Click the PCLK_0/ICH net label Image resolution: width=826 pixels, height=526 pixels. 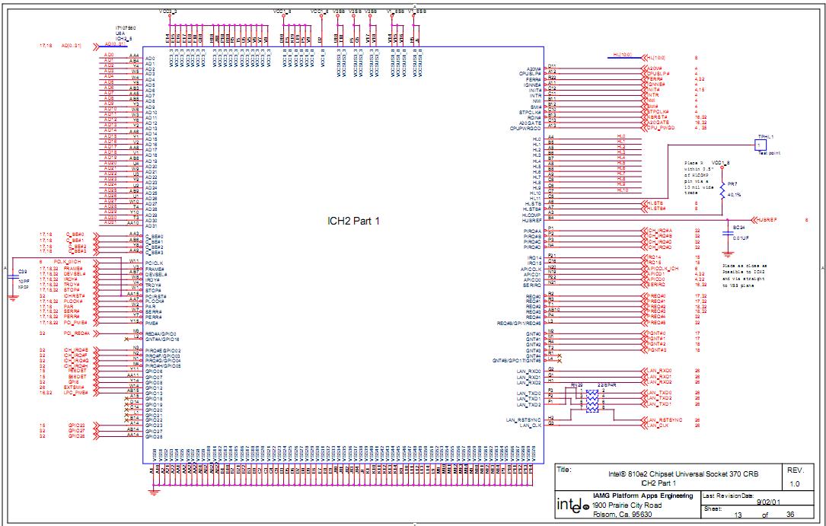click(66, 262)
